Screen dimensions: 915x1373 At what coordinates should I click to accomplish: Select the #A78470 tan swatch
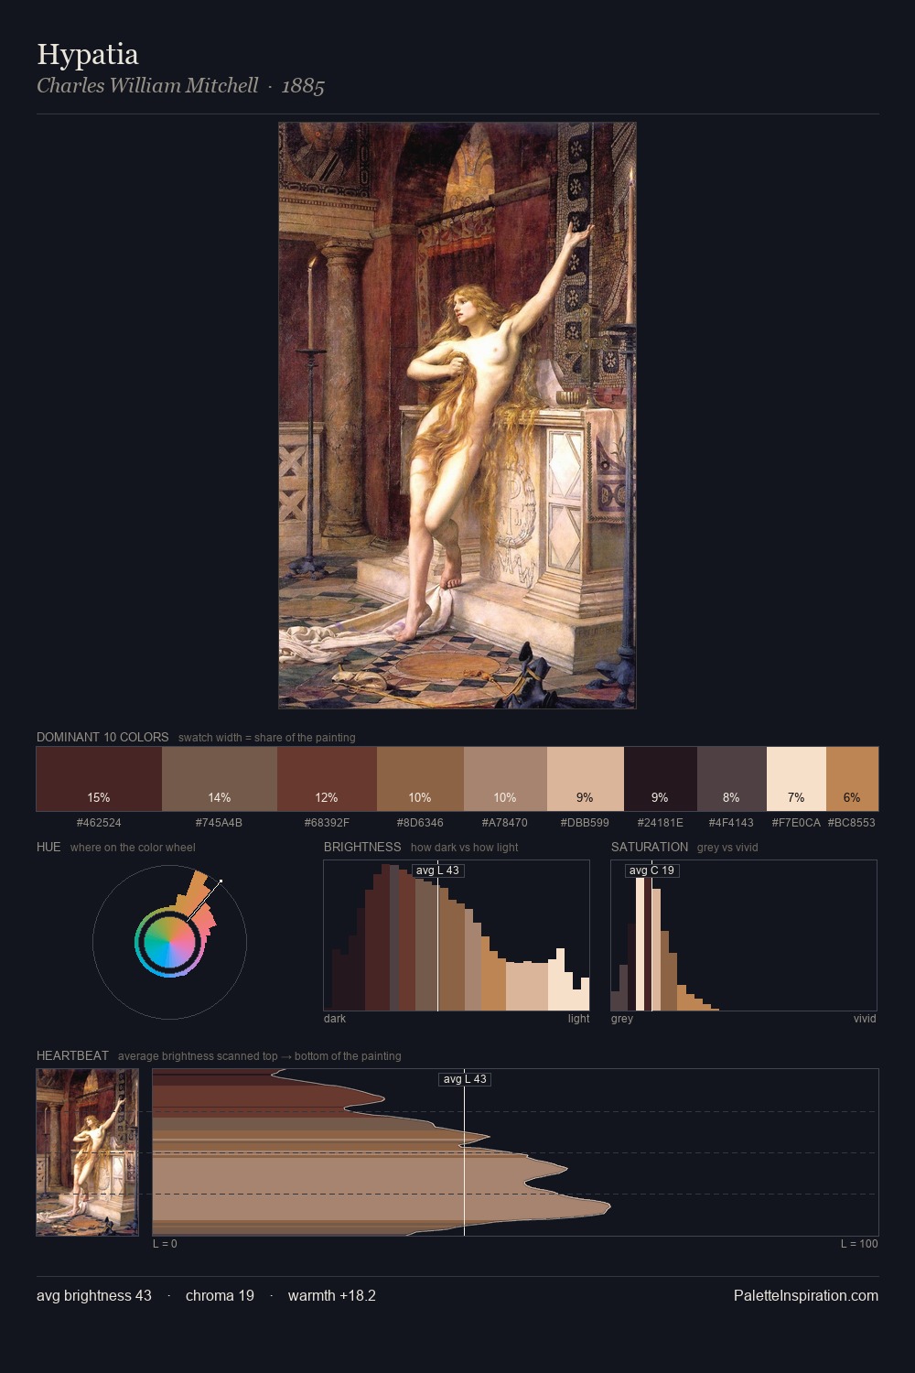pyautogui.click(x=505, y=779)
